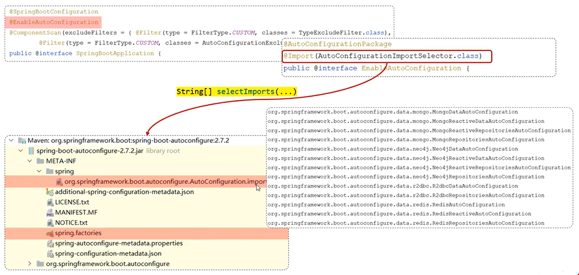Select the spring folder label

pyautogui.click(x=64, y=172)
